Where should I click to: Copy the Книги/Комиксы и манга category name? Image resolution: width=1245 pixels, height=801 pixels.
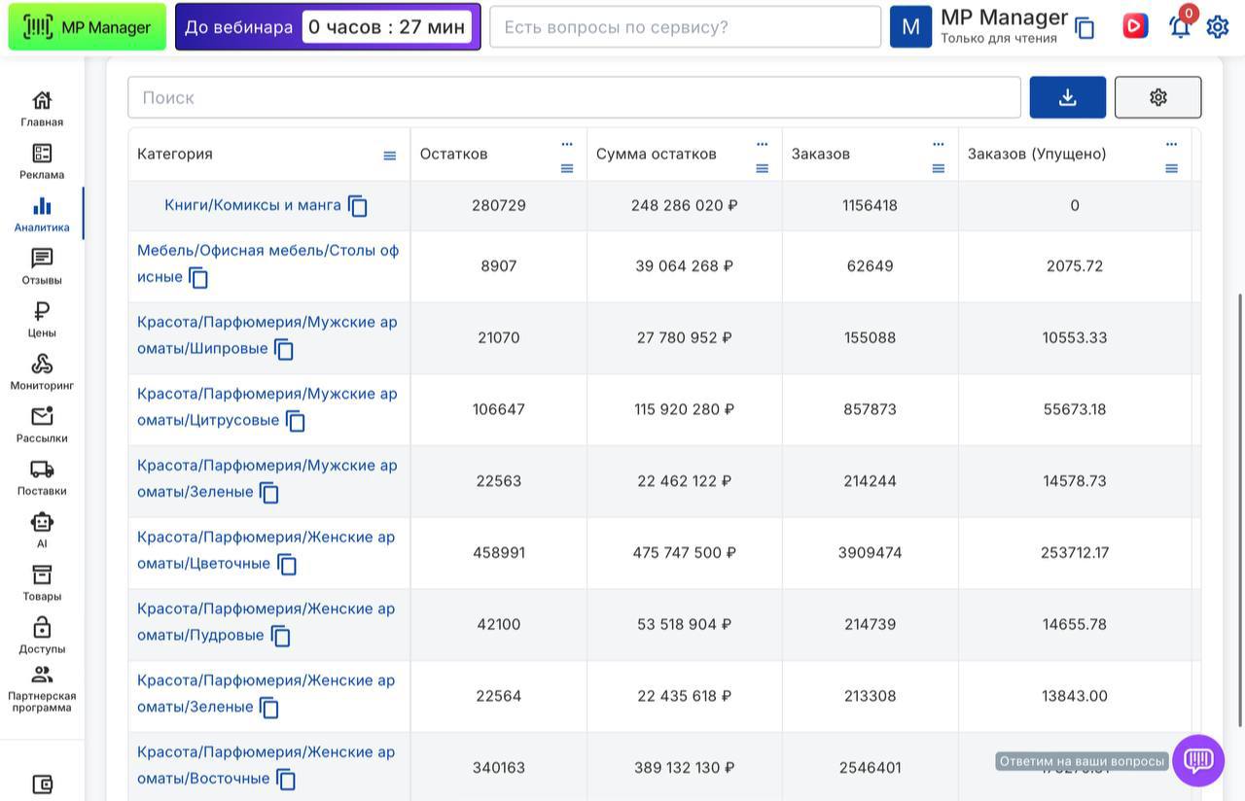(358, 206)
